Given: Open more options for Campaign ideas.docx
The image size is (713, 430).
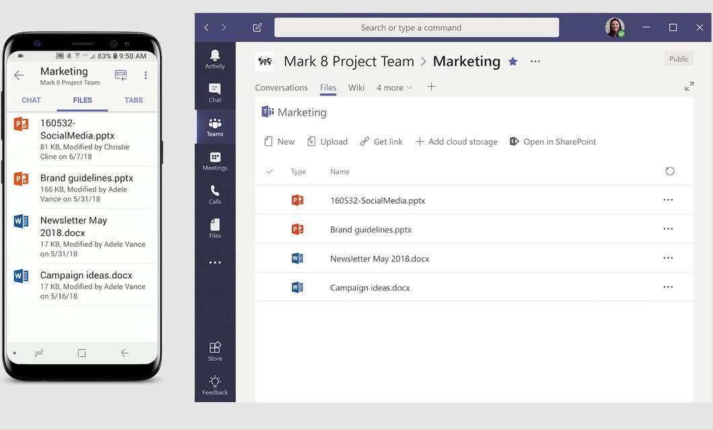Looking at the screenshot, I should 667,287.
